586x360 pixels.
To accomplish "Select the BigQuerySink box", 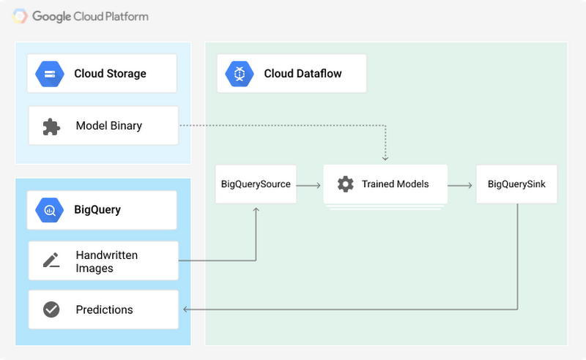I will 516,184.
